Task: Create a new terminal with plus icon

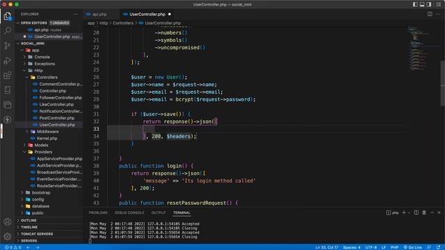Action: pyautogui.click(x=404, y=212)
